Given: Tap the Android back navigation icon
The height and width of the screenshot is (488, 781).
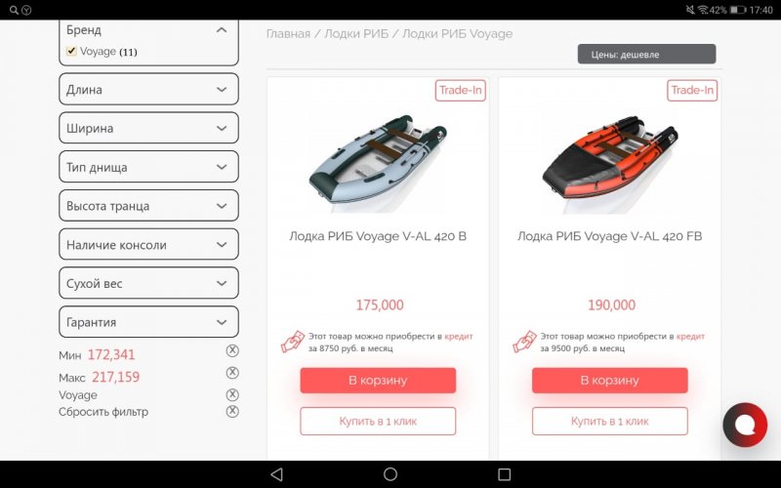Looking at the screenshot, I should click(x=277, y=474).
